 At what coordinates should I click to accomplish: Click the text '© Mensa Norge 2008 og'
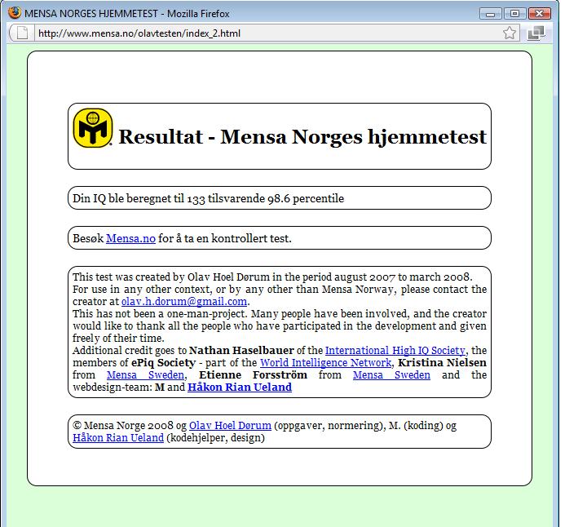130,426
